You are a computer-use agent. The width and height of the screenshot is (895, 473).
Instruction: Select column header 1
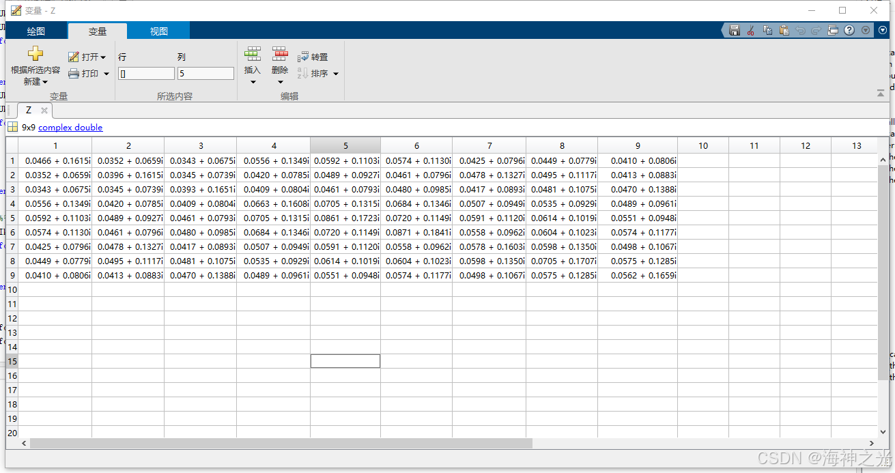(x=55, y=145)
